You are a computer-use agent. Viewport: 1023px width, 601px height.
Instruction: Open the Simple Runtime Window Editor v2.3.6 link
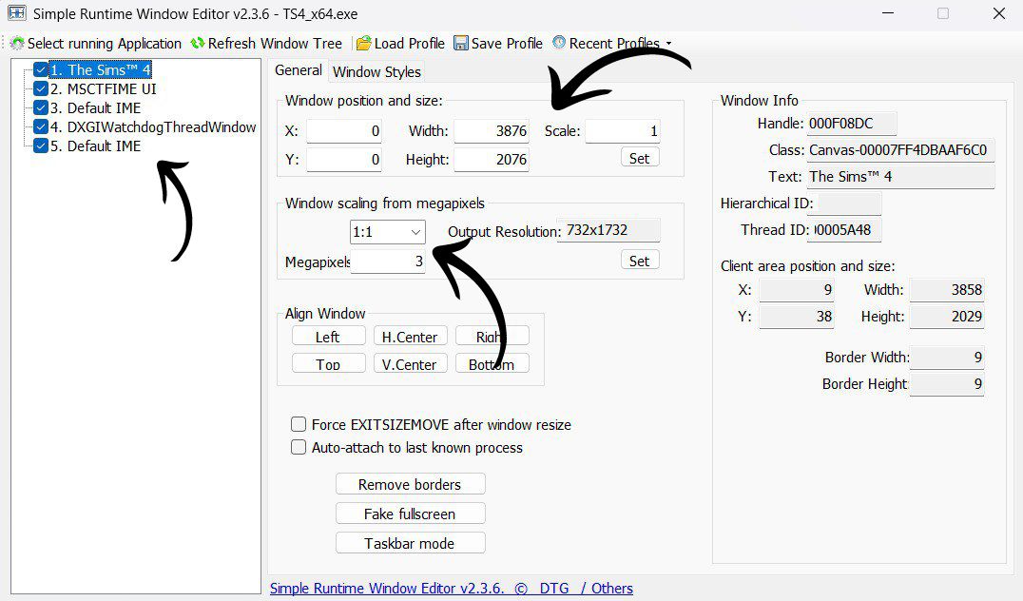pos(387,588)
